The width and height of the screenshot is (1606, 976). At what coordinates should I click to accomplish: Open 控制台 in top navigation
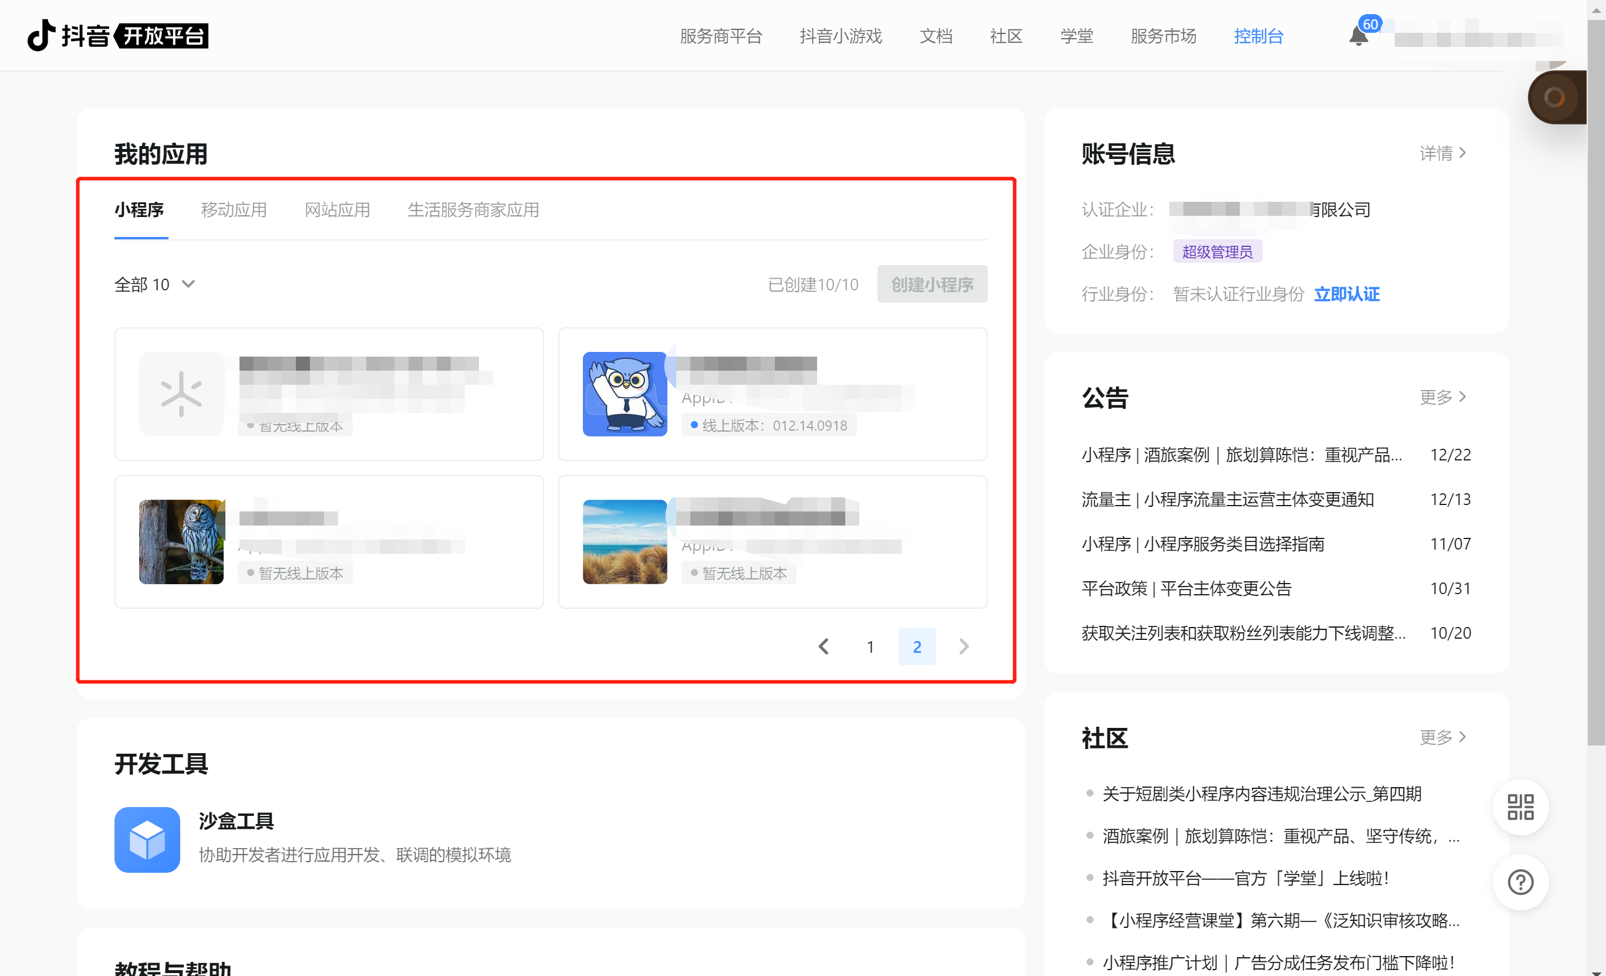(x=1259, y=36)
